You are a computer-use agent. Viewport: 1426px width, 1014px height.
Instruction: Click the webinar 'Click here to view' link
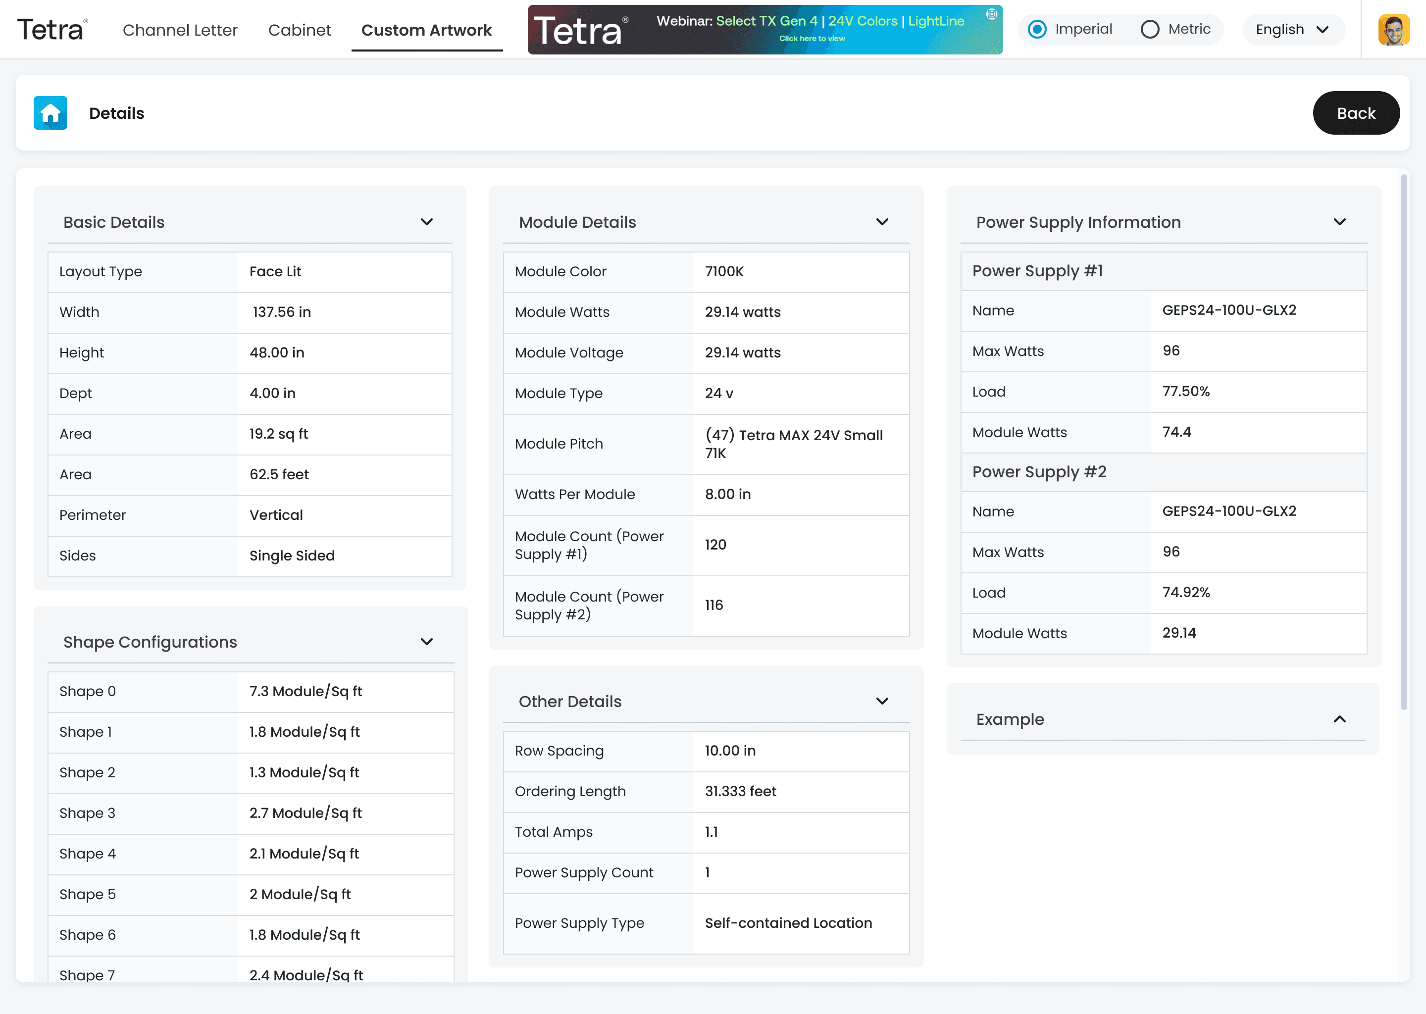[x=812, y=39]
